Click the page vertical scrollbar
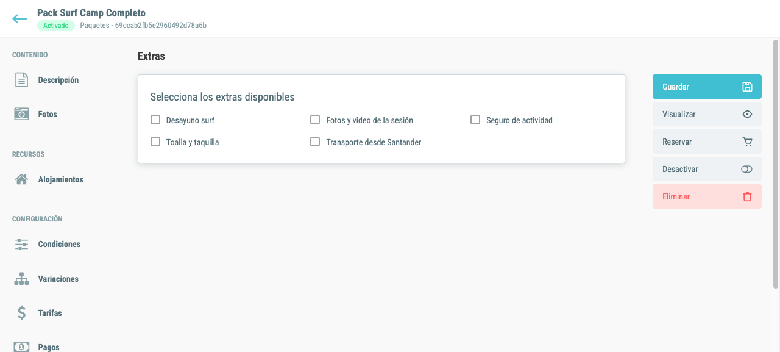Screen dimensions: 780x352 (x=776, y=165)
